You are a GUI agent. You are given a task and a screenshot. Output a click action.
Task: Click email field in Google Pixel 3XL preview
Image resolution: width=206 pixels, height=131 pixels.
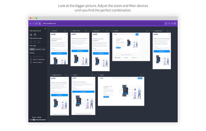point(60,92)
